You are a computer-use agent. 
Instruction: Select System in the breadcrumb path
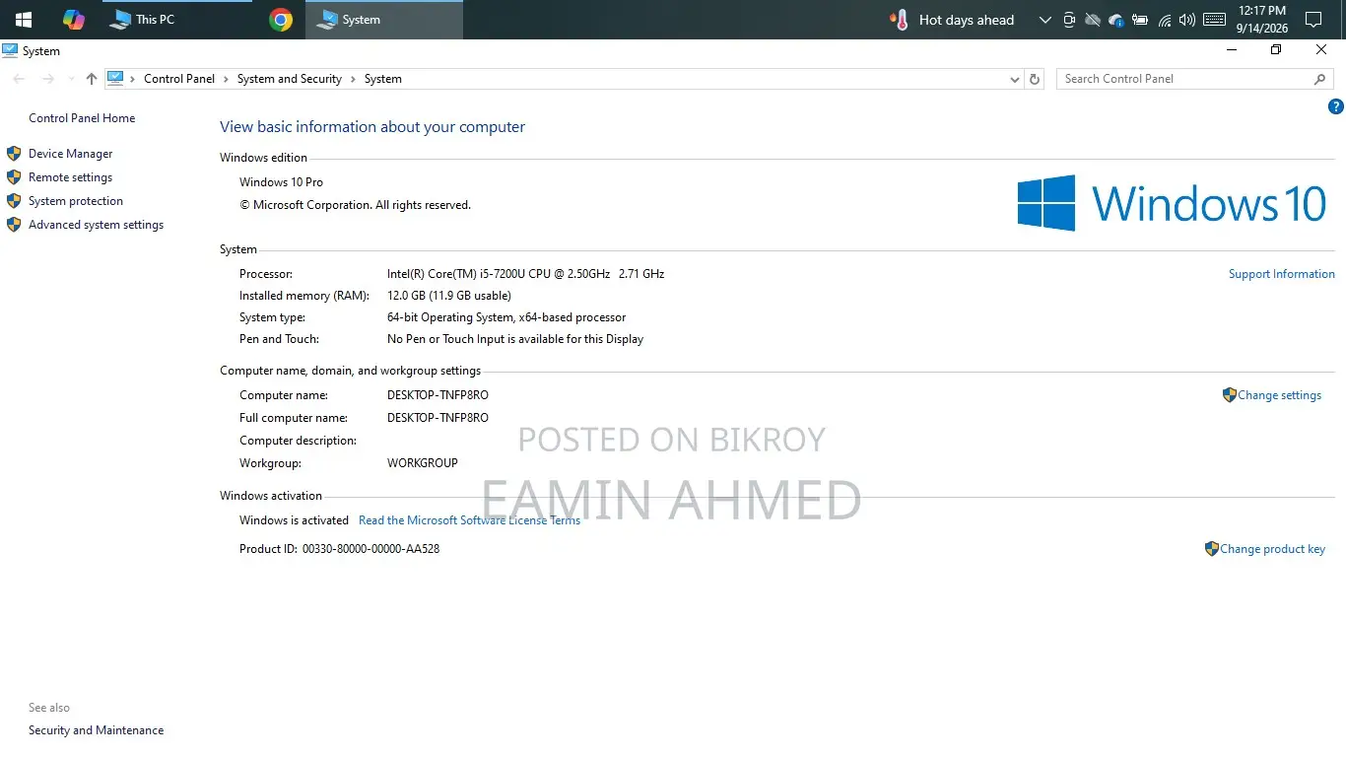click(x=383, y=79)
